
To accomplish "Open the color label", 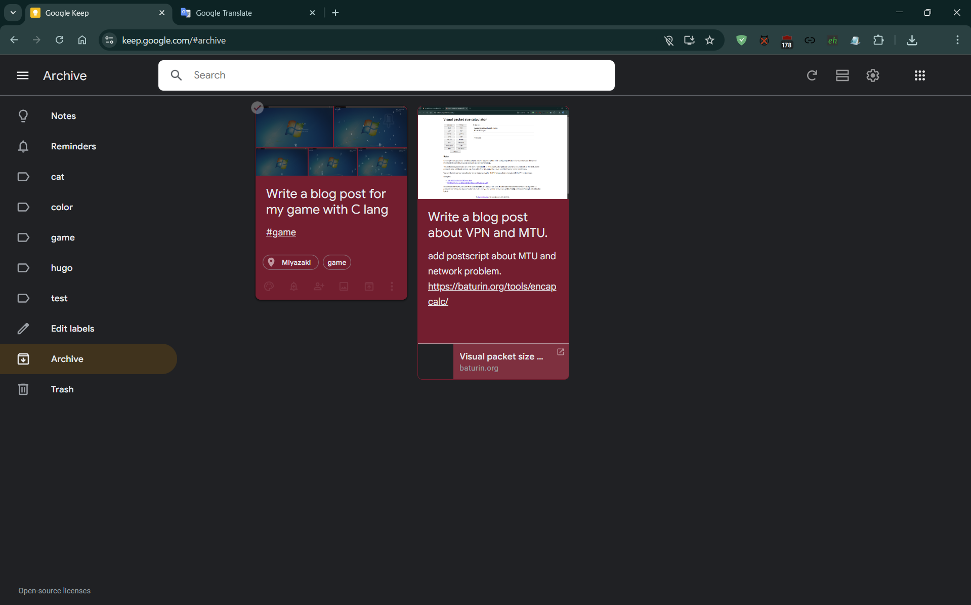I will [62, 207].
